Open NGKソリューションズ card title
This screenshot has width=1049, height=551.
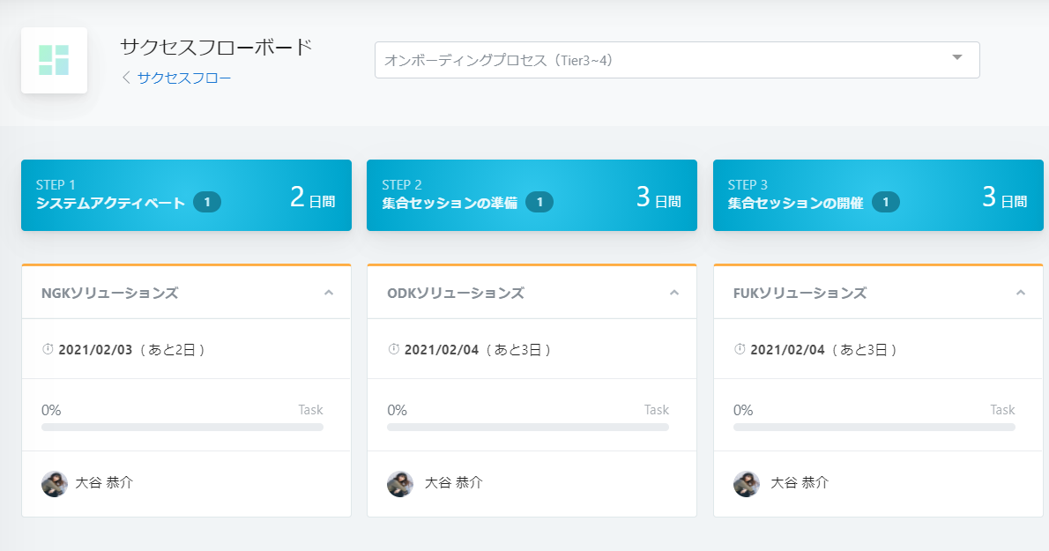click(x=109, y=293)
